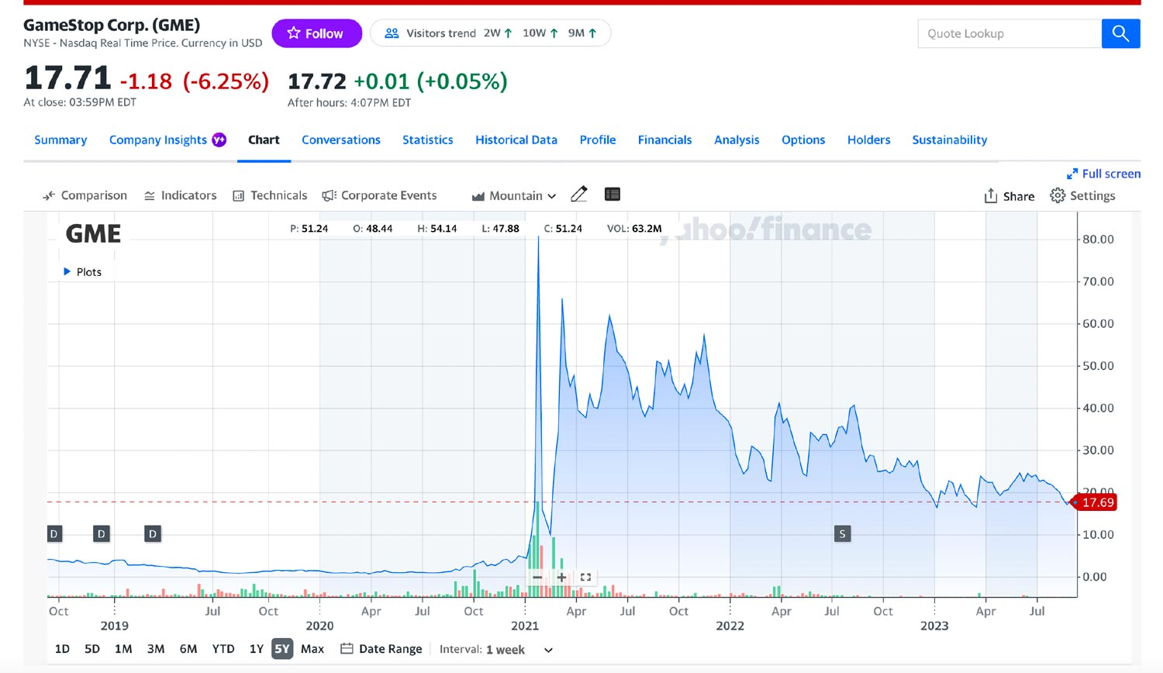Select the 5Y range
This screenshot has width=1163, height=673.
[282, 649]
